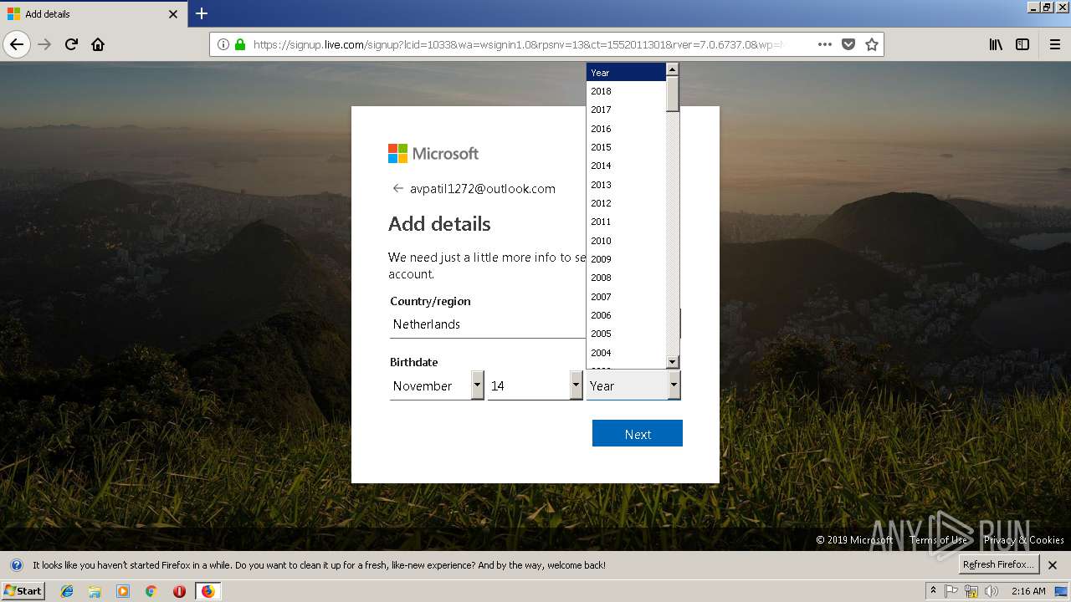Open the taskbar media player icon
The height and width of the screenshot is (602, 1071).
click(123, 591)
